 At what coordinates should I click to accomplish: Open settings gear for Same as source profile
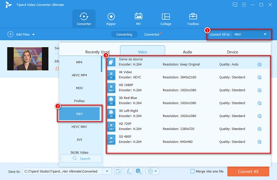click(x=259, y=64)
